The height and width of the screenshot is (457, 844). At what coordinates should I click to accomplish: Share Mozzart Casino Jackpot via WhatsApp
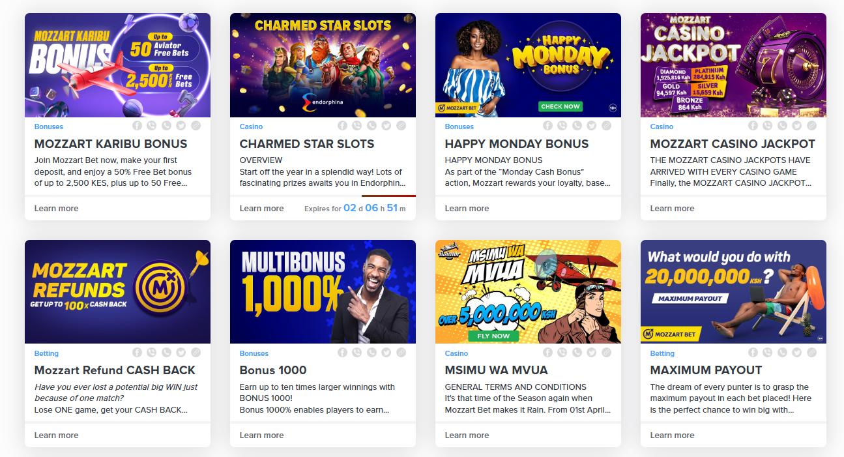coord(782,126)
